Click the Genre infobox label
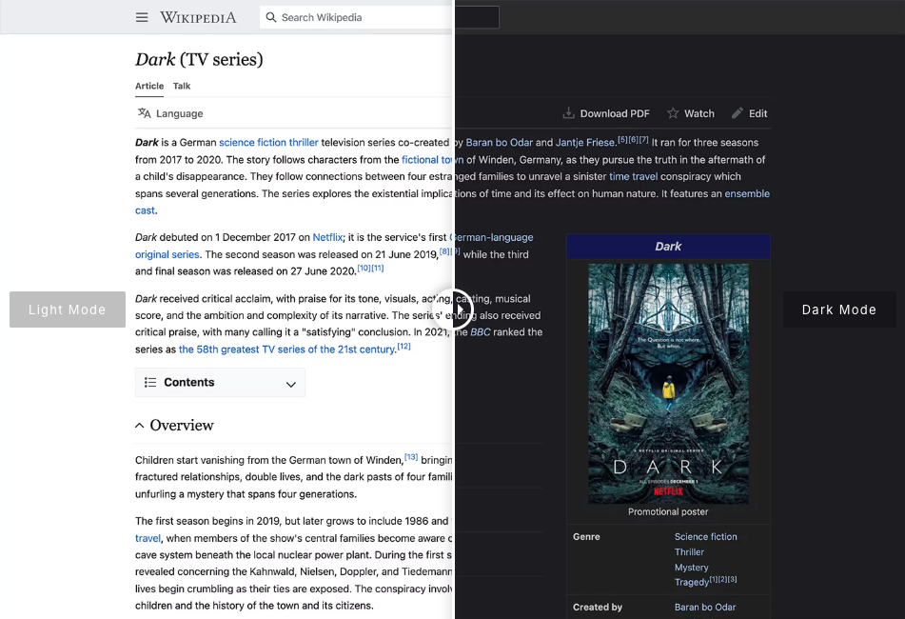Image resolution: width=905 pixels, height=619 pixels. 586,537
